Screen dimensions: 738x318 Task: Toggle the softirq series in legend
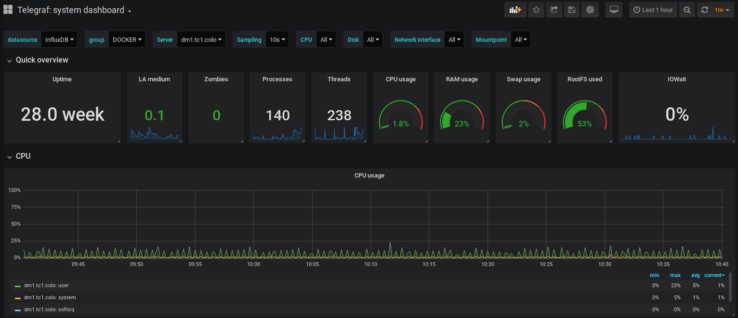pos(49,309)
